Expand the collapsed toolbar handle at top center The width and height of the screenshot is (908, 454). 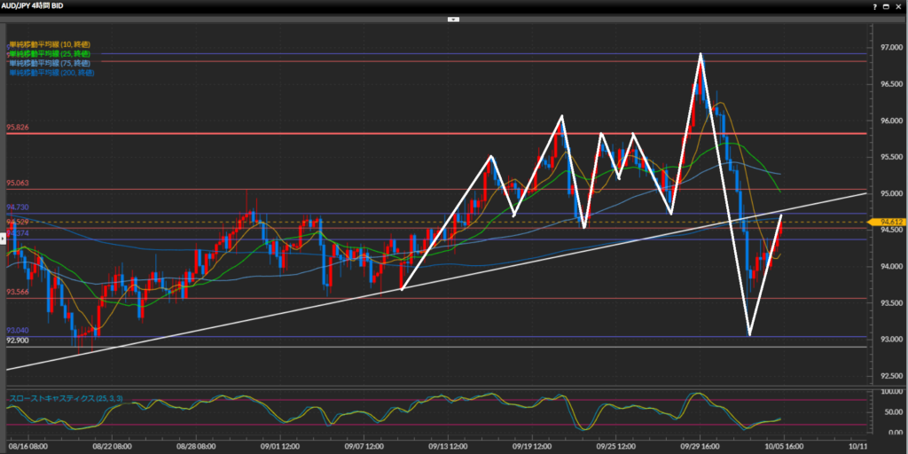(x=453, y=19)
